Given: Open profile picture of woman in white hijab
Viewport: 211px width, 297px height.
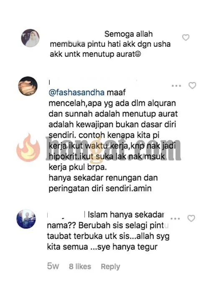Looking at the screenshot, I should click(x=30, y=38).
